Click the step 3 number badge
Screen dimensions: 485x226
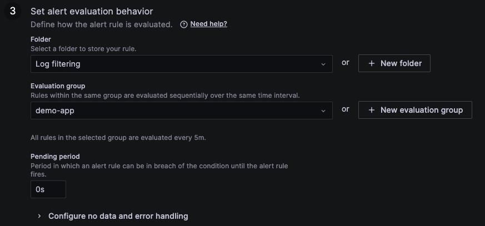pos(13,11)
